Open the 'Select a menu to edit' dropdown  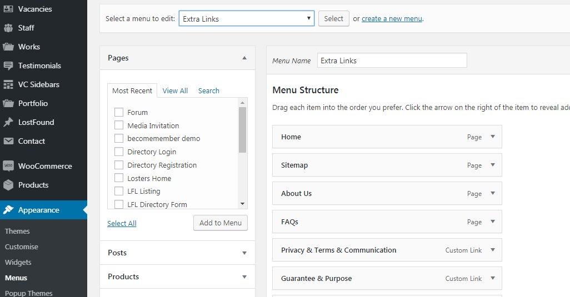click(246, 18)
